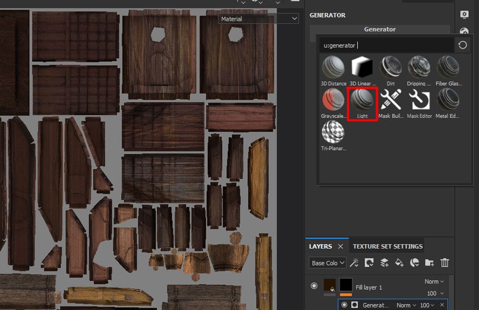This screenshot has height=310, width=479.
Task: Remove the Generator effect with X
Action: (x=442, y=305)
